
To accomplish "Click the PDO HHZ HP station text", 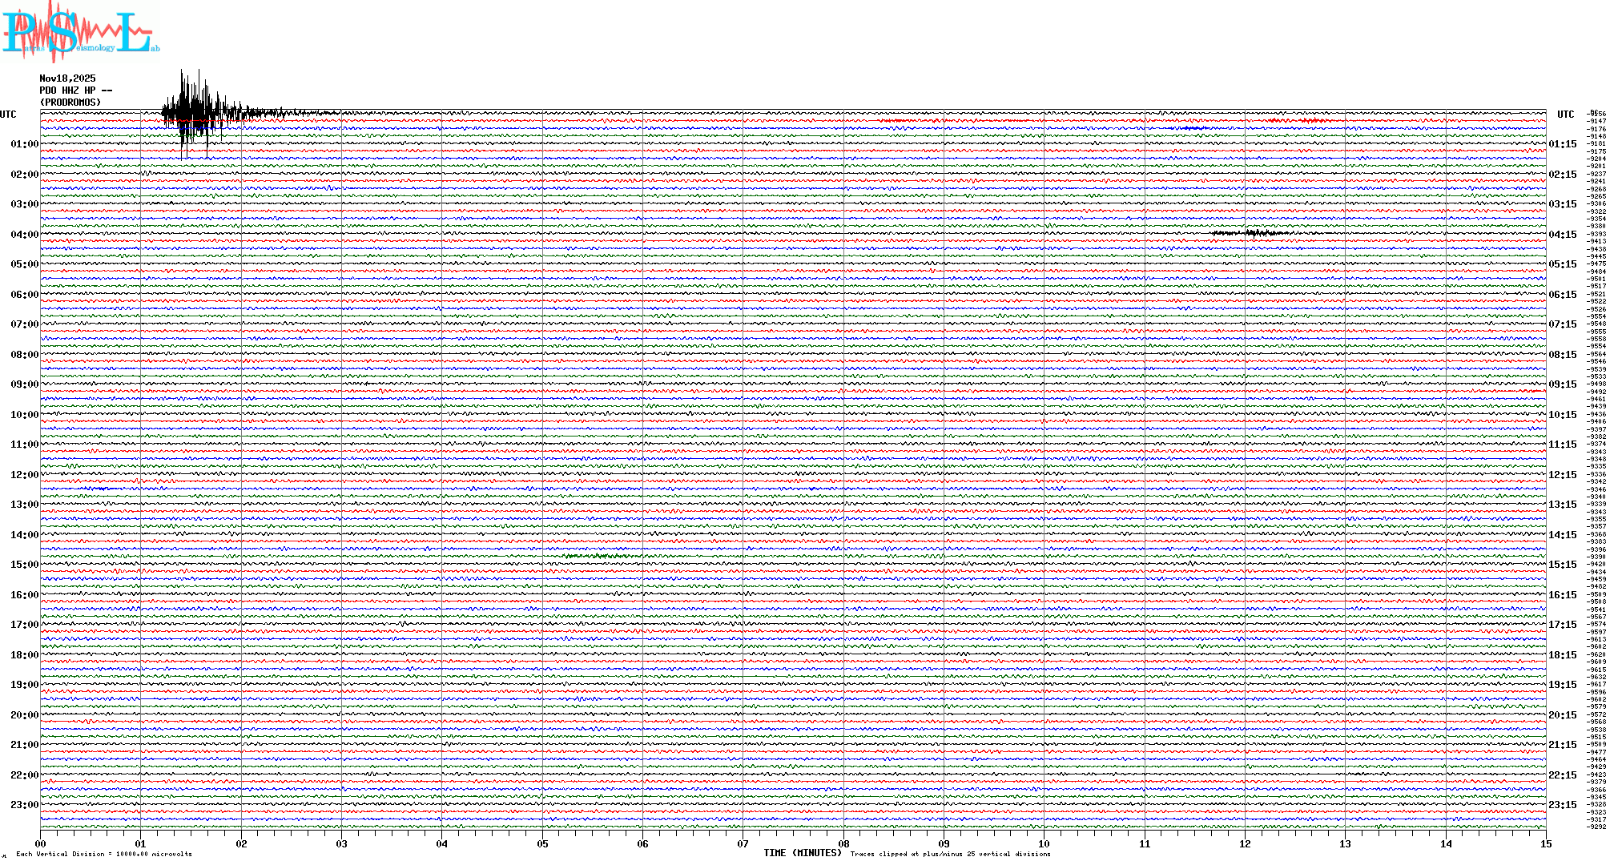I will [75, 91].
